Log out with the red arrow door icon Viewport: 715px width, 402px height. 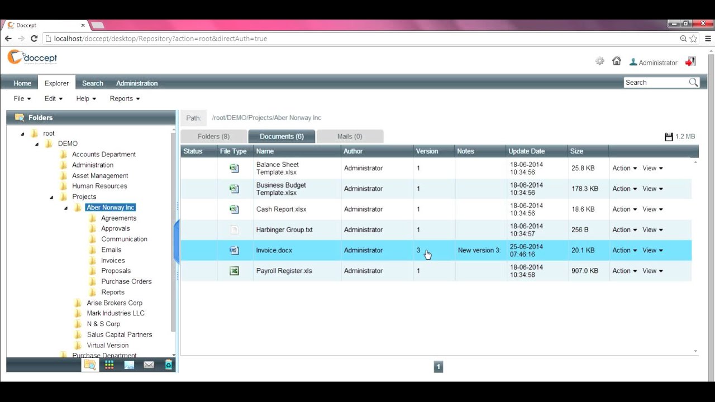click(691, 61)
